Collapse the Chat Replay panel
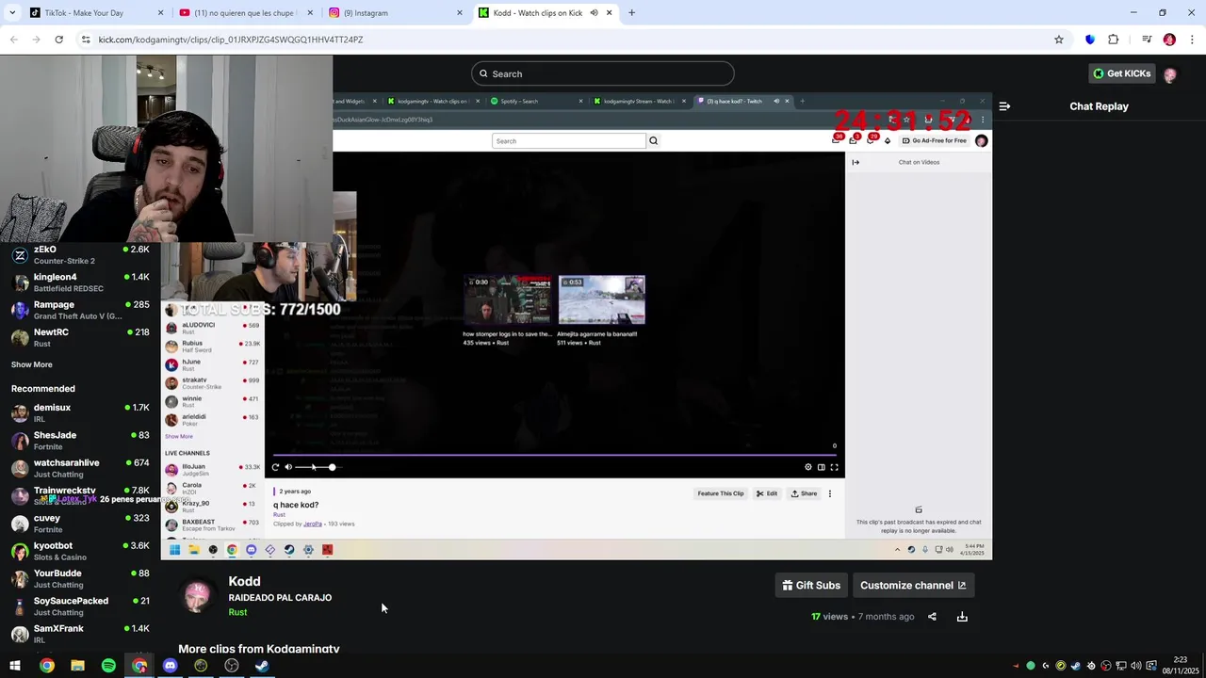The image size is (1206, 678). [x=1004, y=106]
